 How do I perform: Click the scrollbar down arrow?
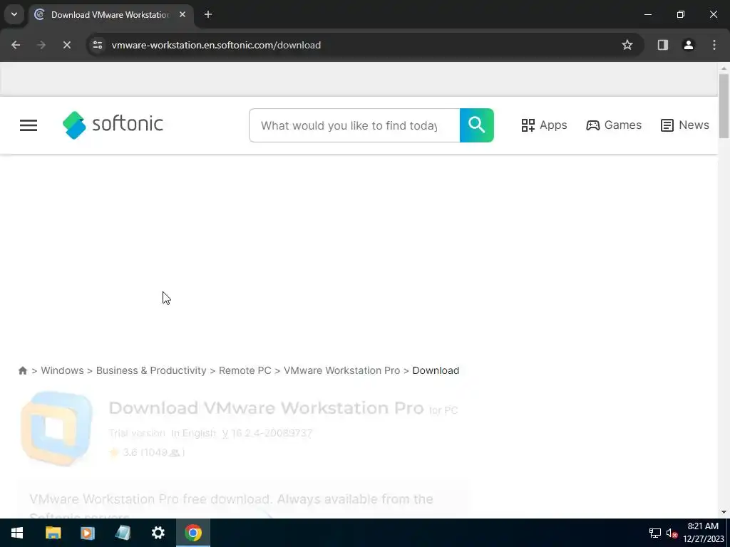724,512
